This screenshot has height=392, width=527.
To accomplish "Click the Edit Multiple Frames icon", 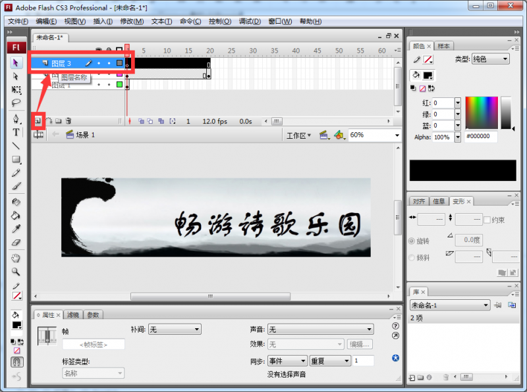I will (161, 121).
